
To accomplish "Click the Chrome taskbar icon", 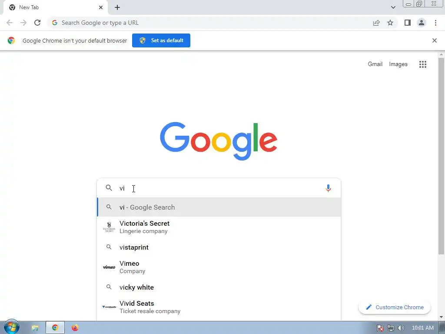I will [55, 327].
